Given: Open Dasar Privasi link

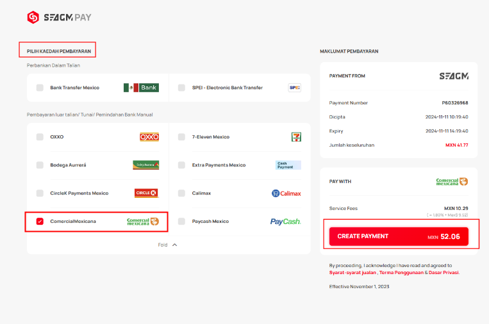Looking at the screenshot, I should tap(443, 273).
